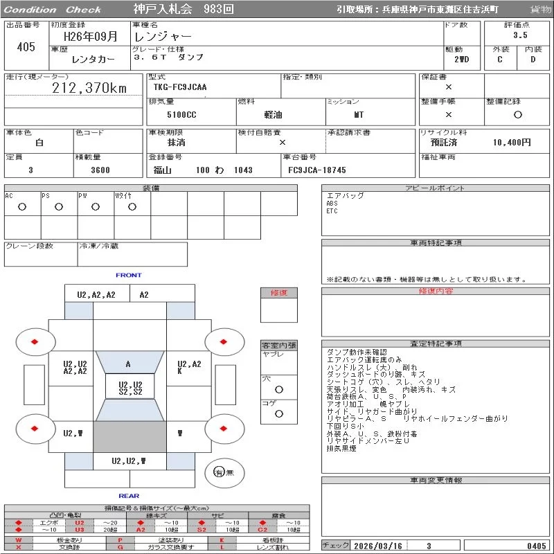Click the Condition Check header title
This screenshot has width=554, height=554.
tap(53, 10)
